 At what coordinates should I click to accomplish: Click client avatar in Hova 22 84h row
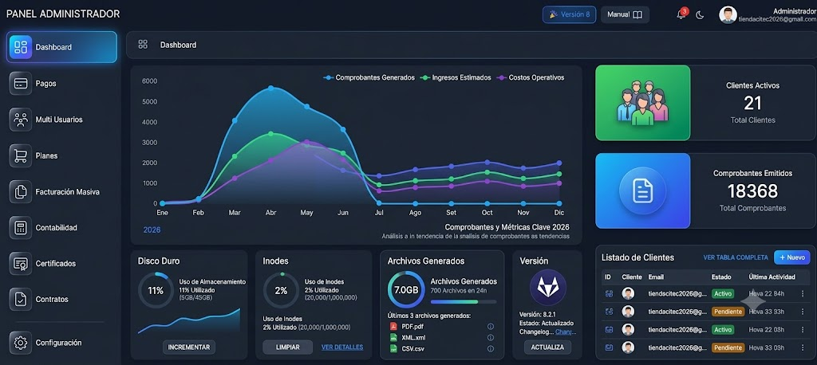pyautogui.click(x=629, y=293)
